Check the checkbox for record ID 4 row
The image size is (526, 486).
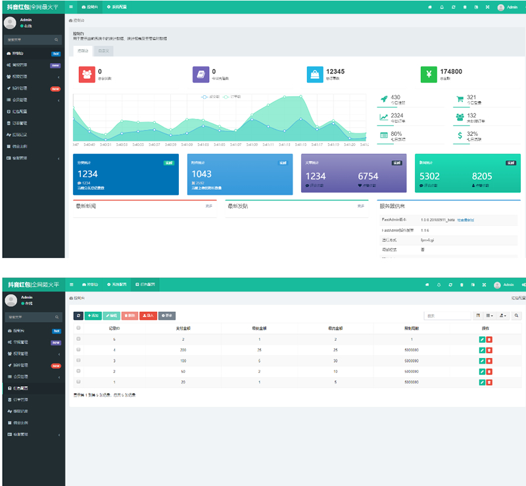(78, 350)
